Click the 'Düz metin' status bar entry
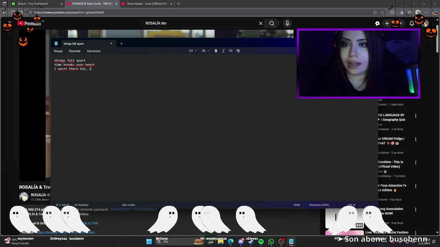The height and width of the screenshot is (247, 440). 129,205
